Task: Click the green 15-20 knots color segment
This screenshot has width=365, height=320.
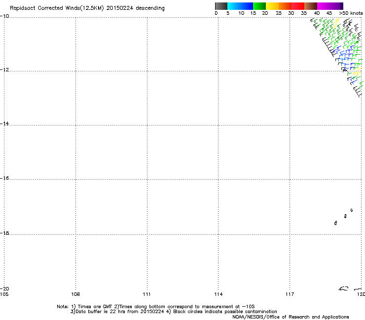Action: 259,6
